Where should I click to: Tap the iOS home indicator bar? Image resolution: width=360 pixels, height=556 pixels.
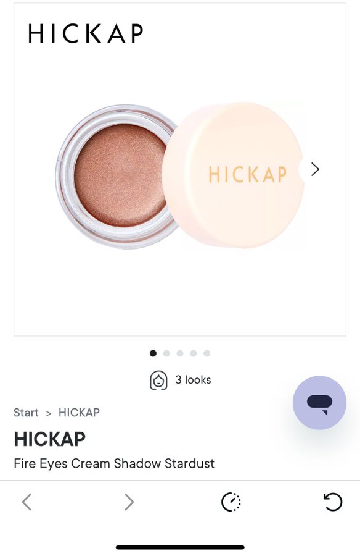(180, 547)
